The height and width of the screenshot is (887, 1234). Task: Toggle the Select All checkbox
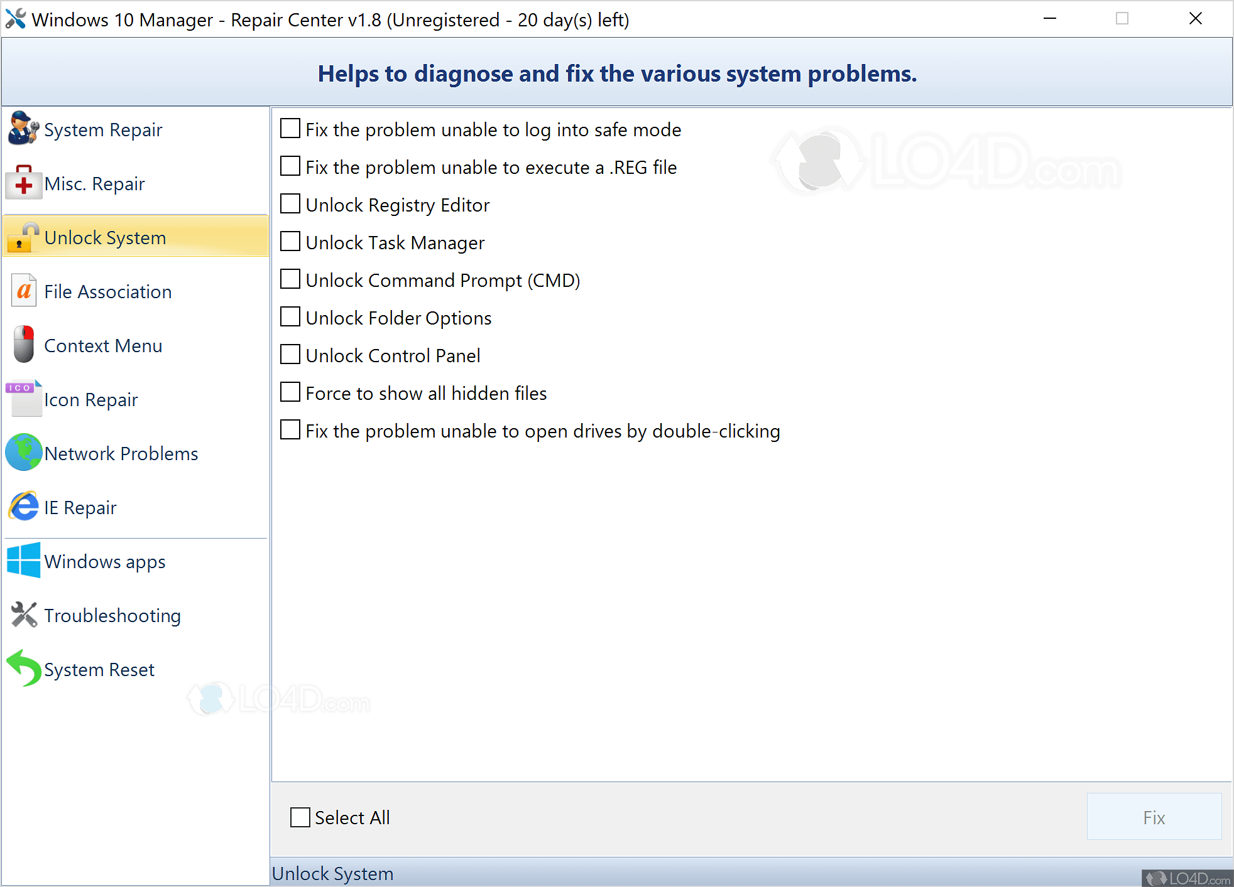[300, 817]
